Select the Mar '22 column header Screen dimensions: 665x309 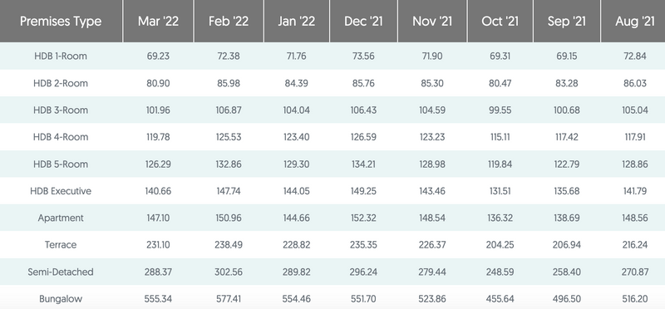tap(158, 22)
